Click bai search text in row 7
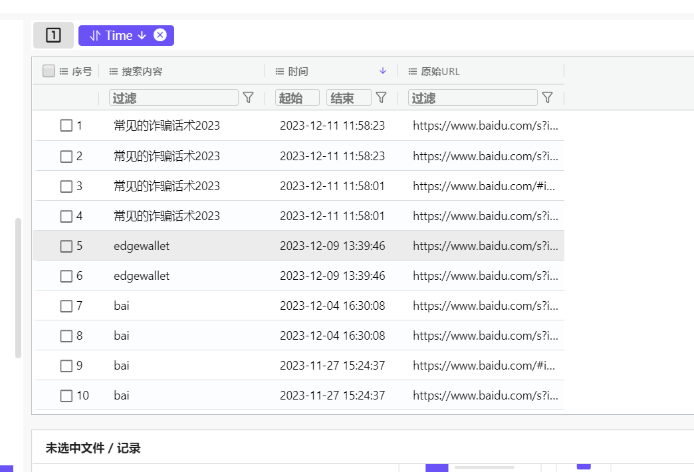Image resolution: width=694 pixels, height=472 pixels. point(121,306)
